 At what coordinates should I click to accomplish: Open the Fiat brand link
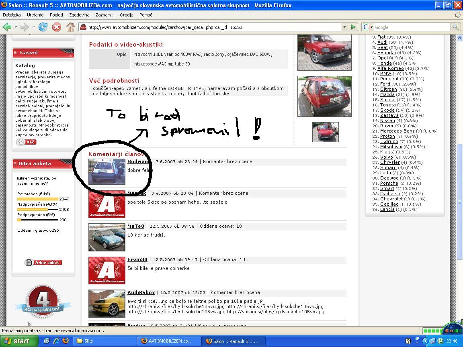coord(381,37)
